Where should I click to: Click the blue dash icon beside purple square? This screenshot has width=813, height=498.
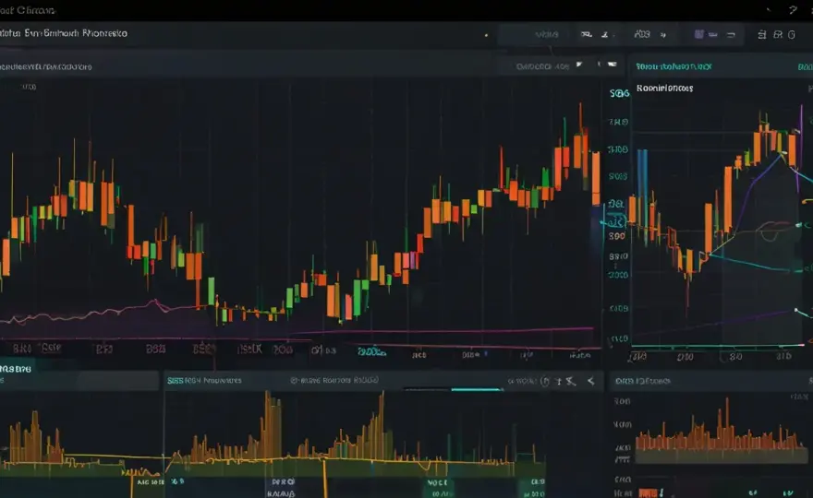[713, 35]
